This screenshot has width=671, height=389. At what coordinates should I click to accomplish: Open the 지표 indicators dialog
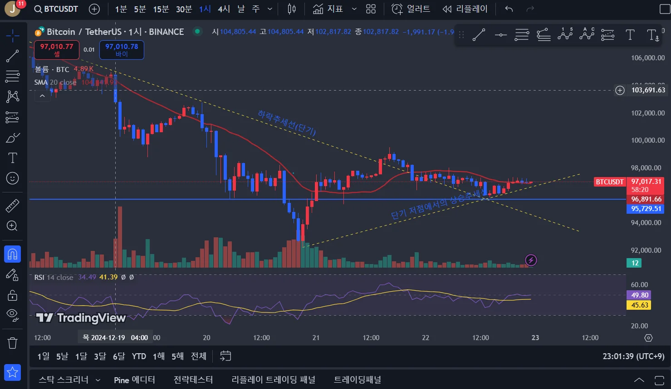pyautogui.click(x=328, y=9)
